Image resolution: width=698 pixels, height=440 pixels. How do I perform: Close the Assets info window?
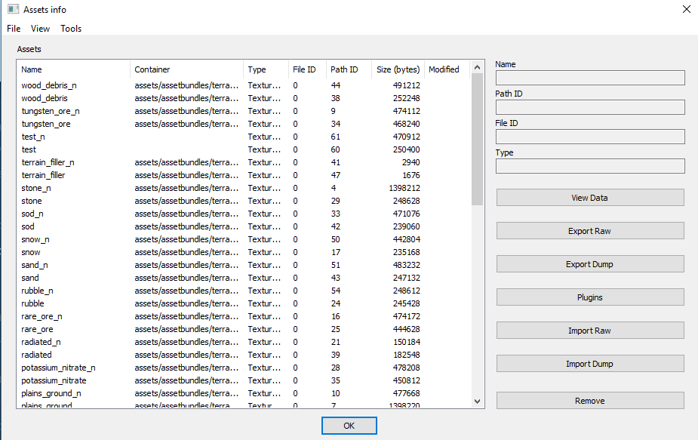[x=687, y=9]
